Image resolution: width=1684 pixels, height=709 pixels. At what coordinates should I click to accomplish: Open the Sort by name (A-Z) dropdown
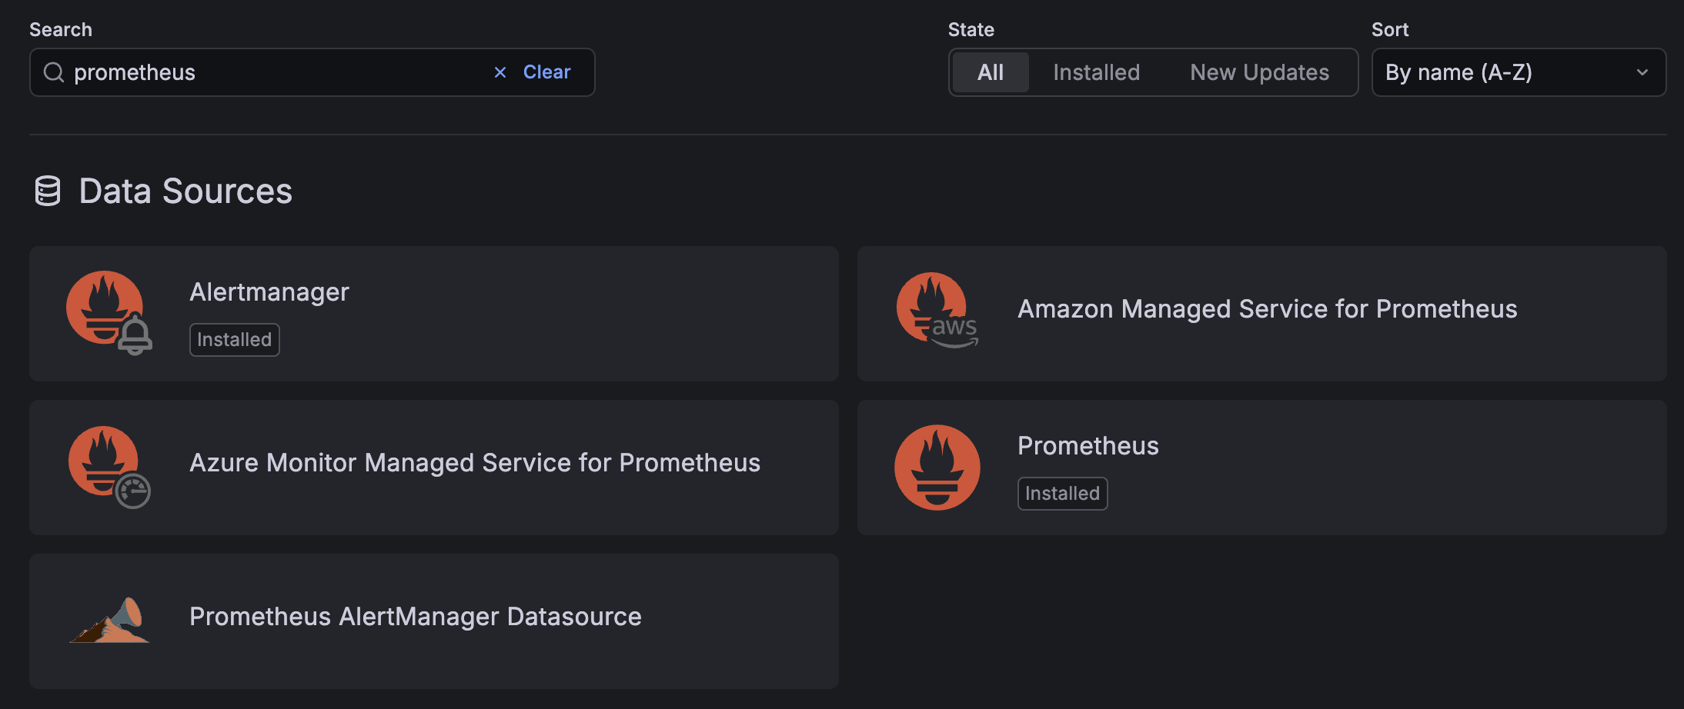click(x=1519, y=72)
